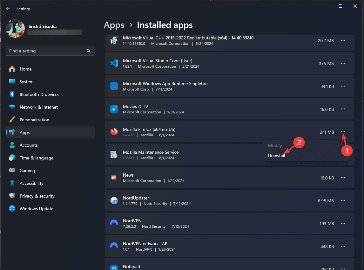Viewport: 364px width, 270px height.
Task: Click the Visual C++ Redistributable icon
Action: coord(114,40)
